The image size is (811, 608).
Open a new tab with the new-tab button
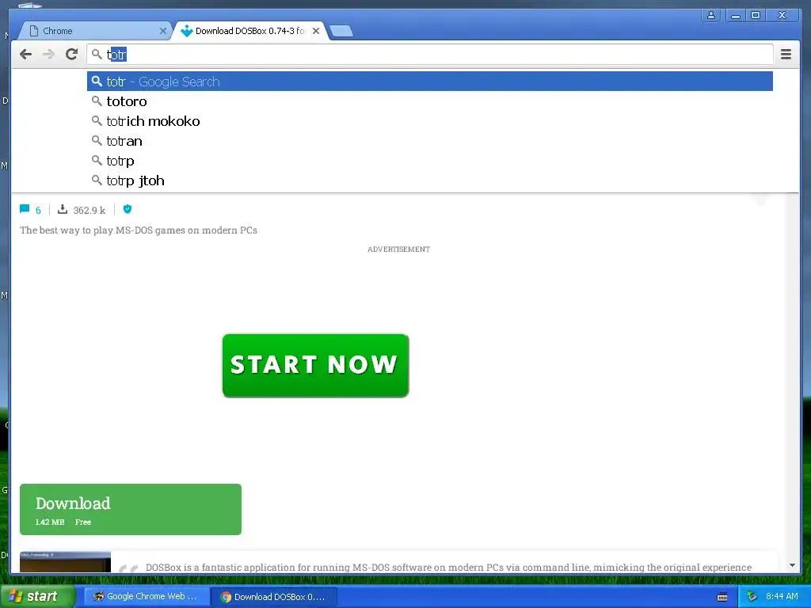point(341,32)
